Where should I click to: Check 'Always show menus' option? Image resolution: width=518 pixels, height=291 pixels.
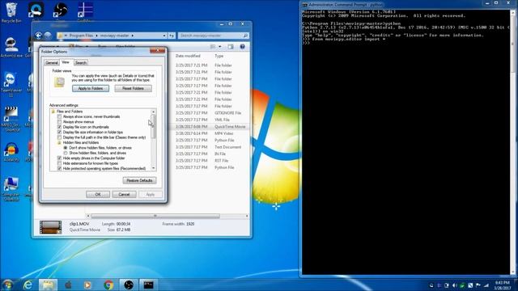click(59, 122)
